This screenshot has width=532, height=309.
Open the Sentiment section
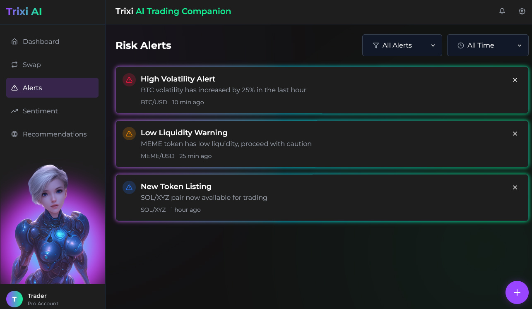point(40,111)
